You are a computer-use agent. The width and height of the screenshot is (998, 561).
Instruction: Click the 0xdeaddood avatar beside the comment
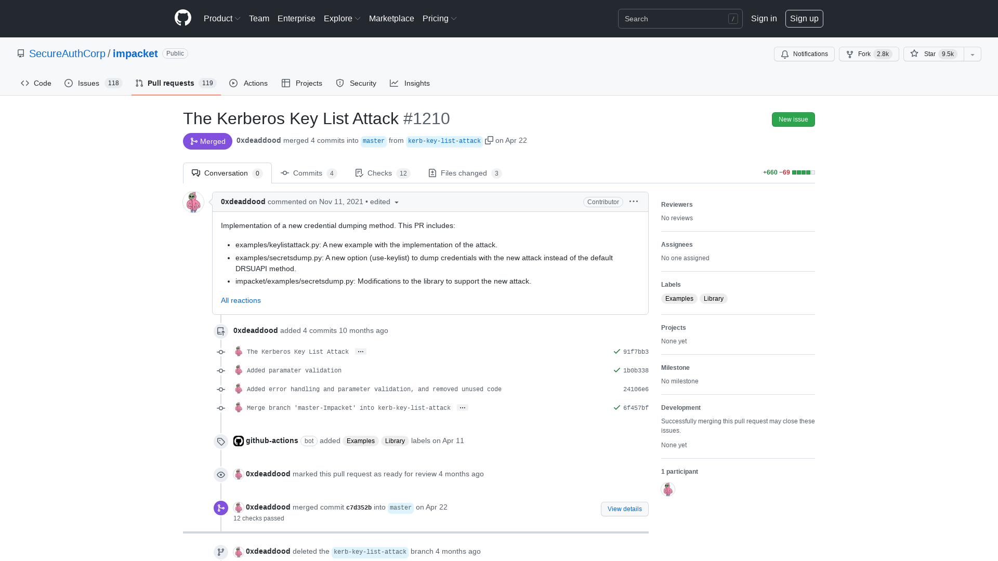(x=193, y=202)
